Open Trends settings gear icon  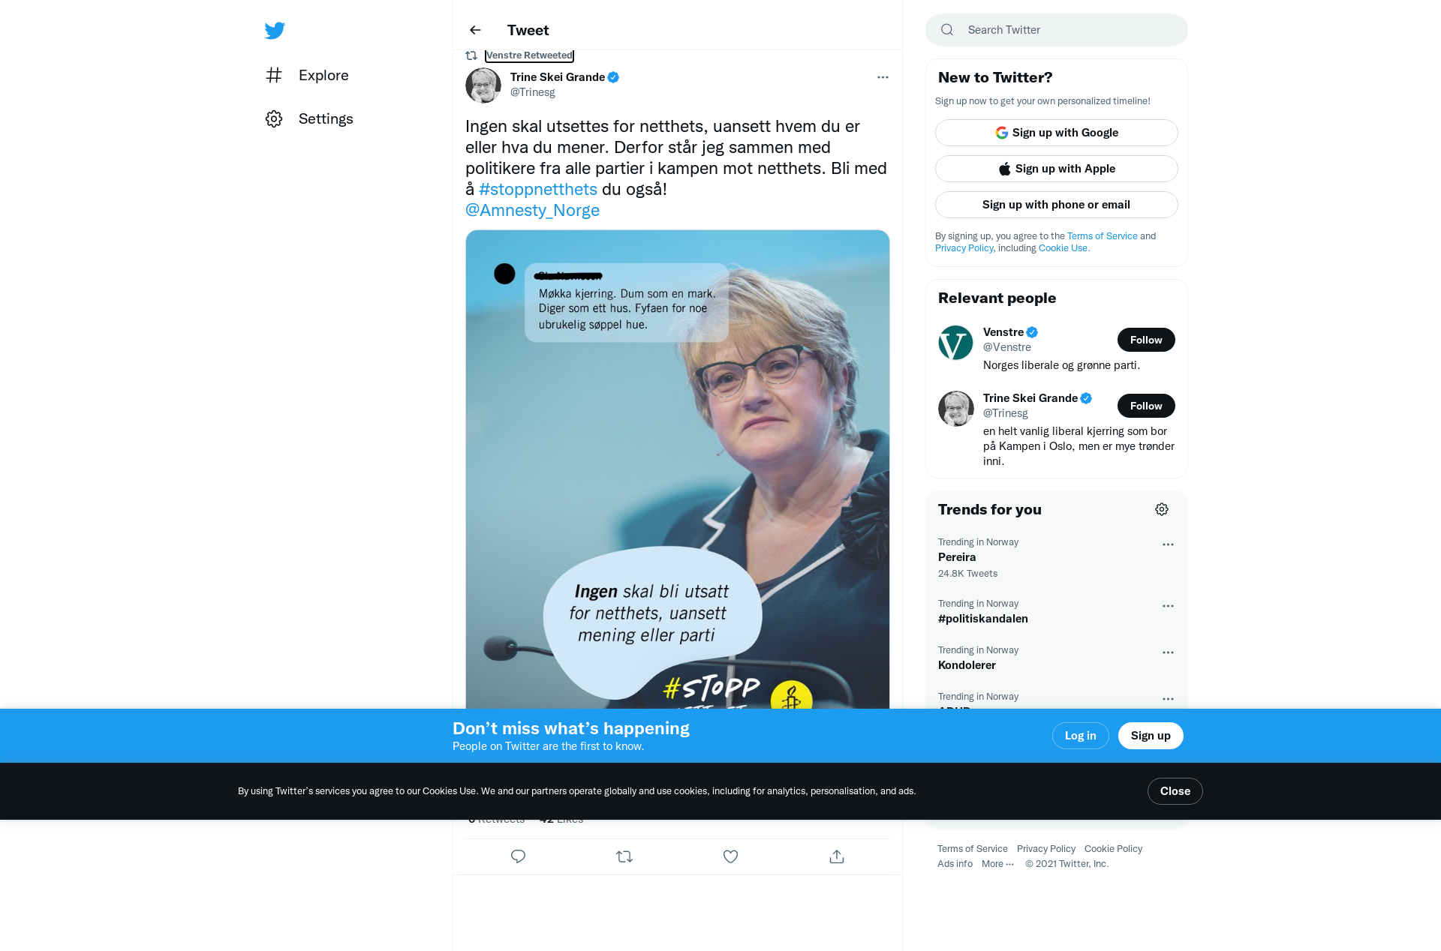1162,509
